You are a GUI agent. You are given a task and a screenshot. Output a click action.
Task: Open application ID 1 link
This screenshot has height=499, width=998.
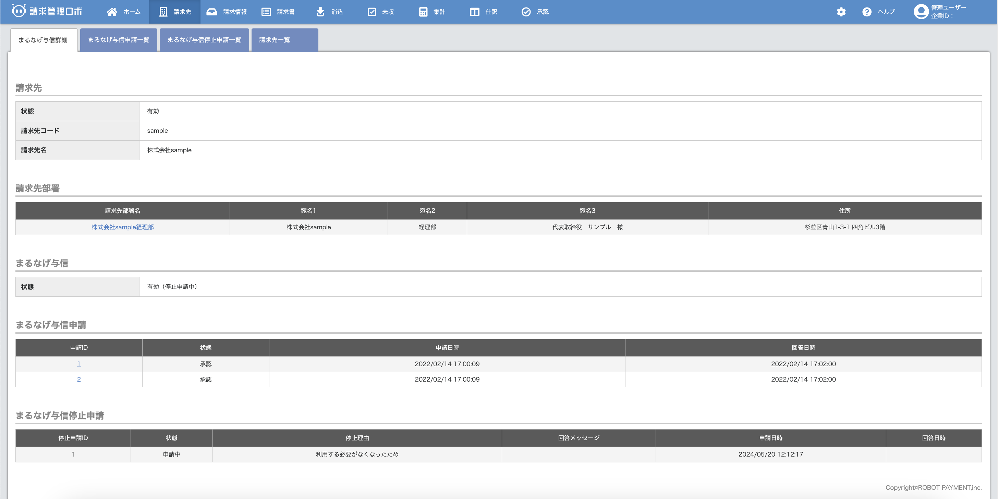tap(78, 364)
